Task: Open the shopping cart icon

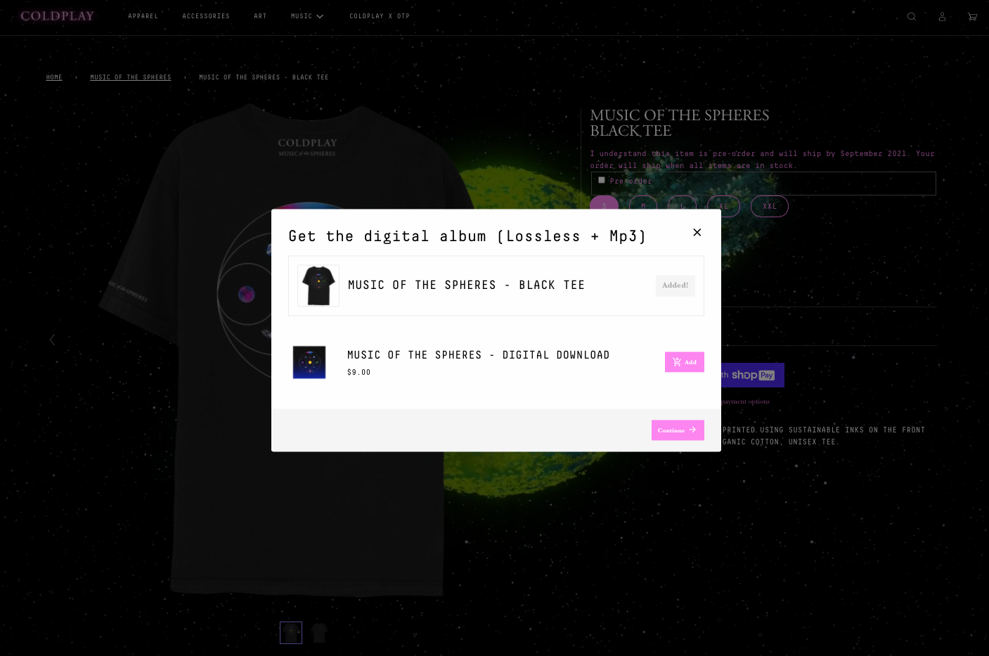Action: [x=972, y=16]
